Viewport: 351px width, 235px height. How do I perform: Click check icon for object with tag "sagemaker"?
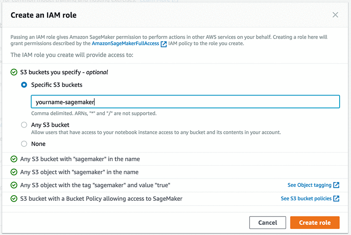(14, 185)
